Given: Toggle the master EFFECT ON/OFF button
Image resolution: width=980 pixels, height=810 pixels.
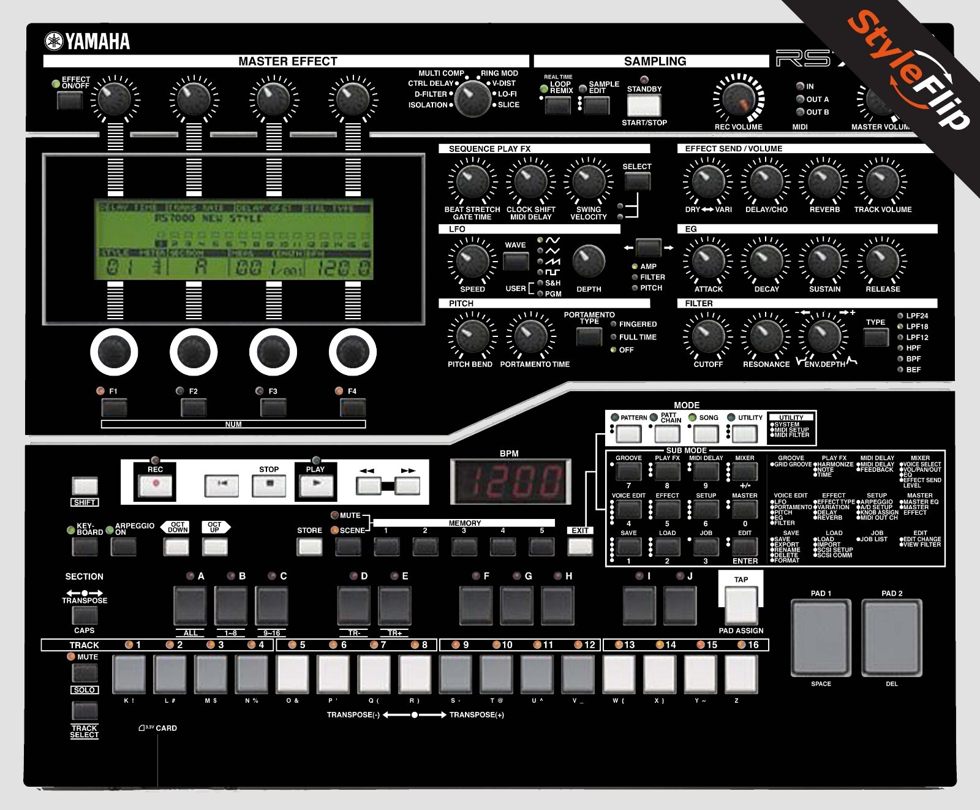Looking at the screenshot, I should tap(70, 100).
